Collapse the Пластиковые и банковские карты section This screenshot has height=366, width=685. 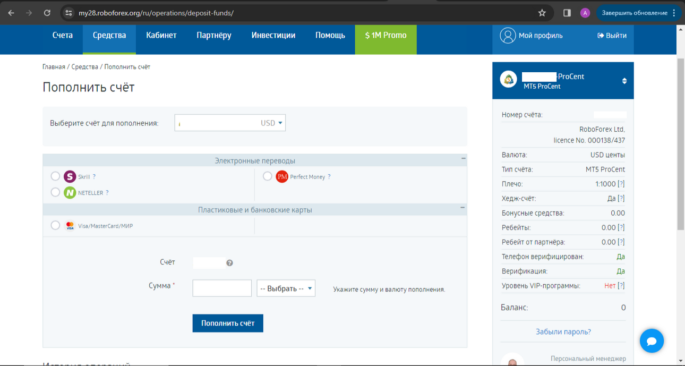(x=463, y=208)
